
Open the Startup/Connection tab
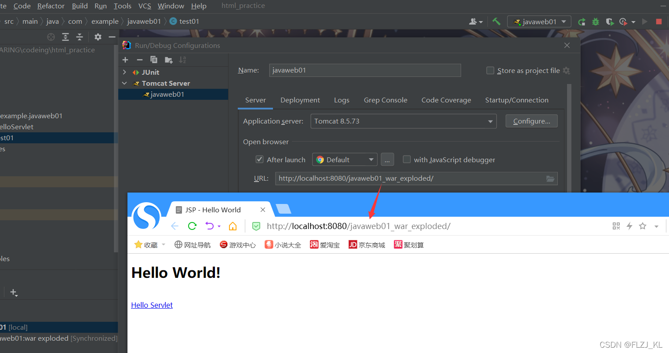517,100
